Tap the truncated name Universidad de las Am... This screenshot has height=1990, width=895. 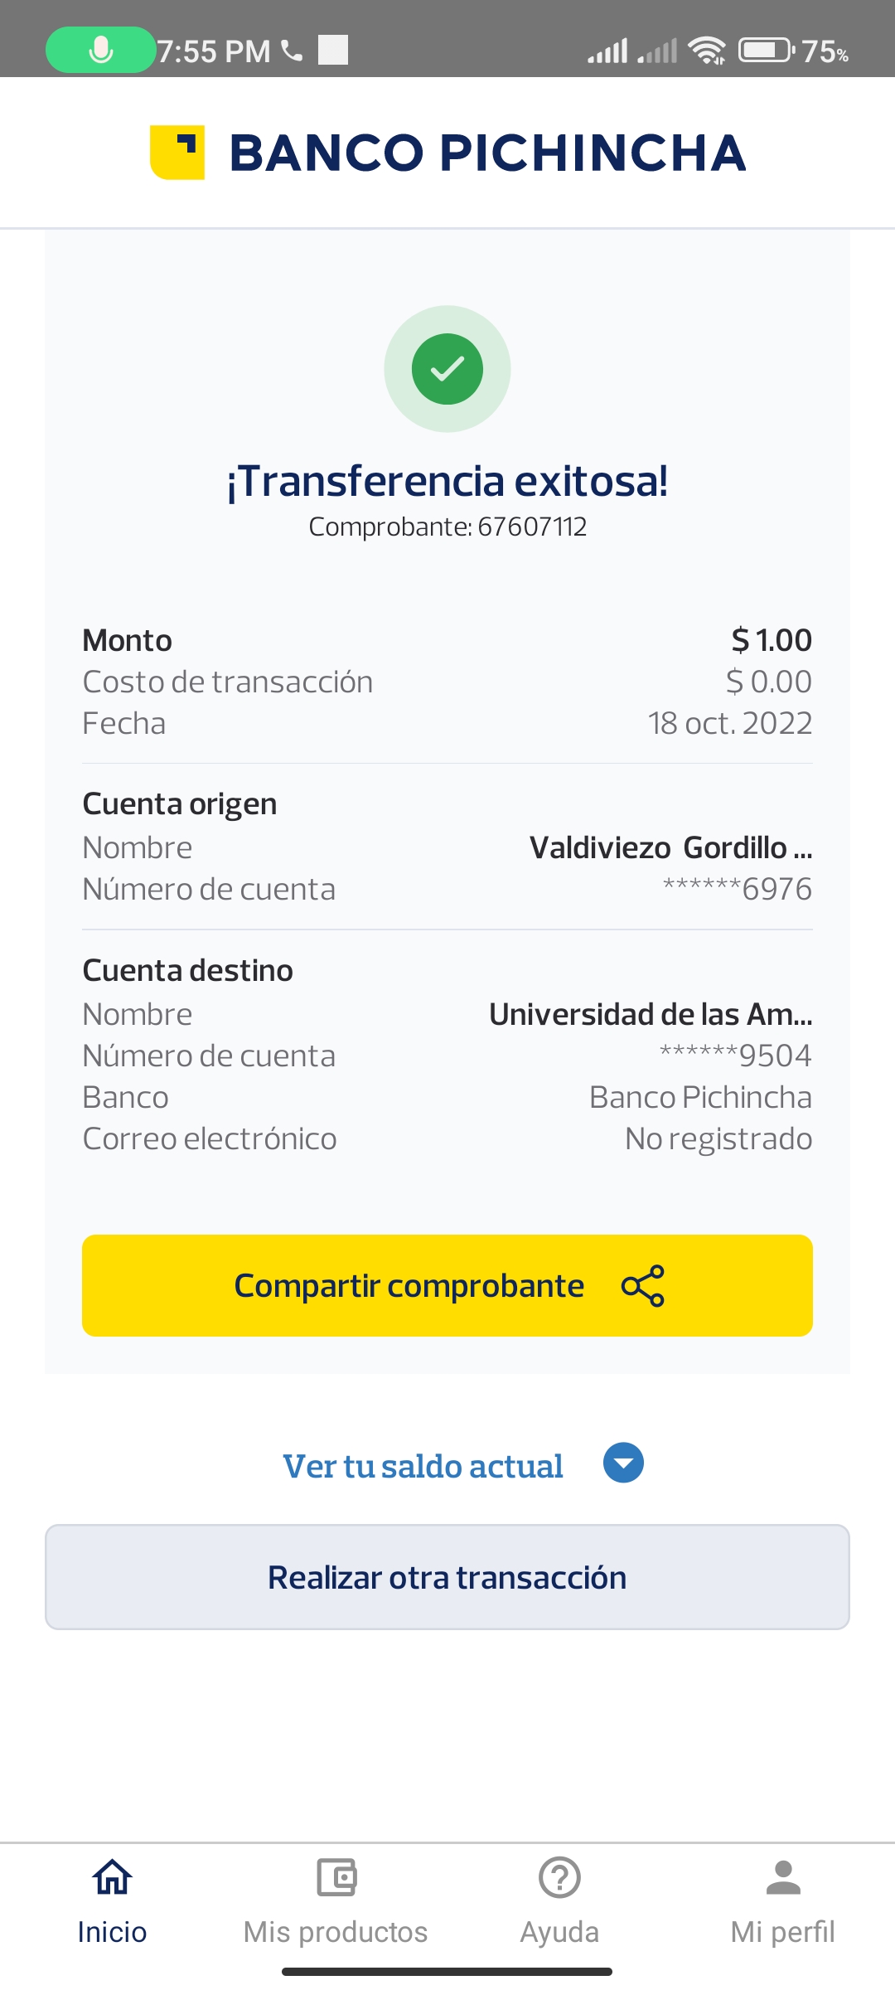coord(650,1014)
